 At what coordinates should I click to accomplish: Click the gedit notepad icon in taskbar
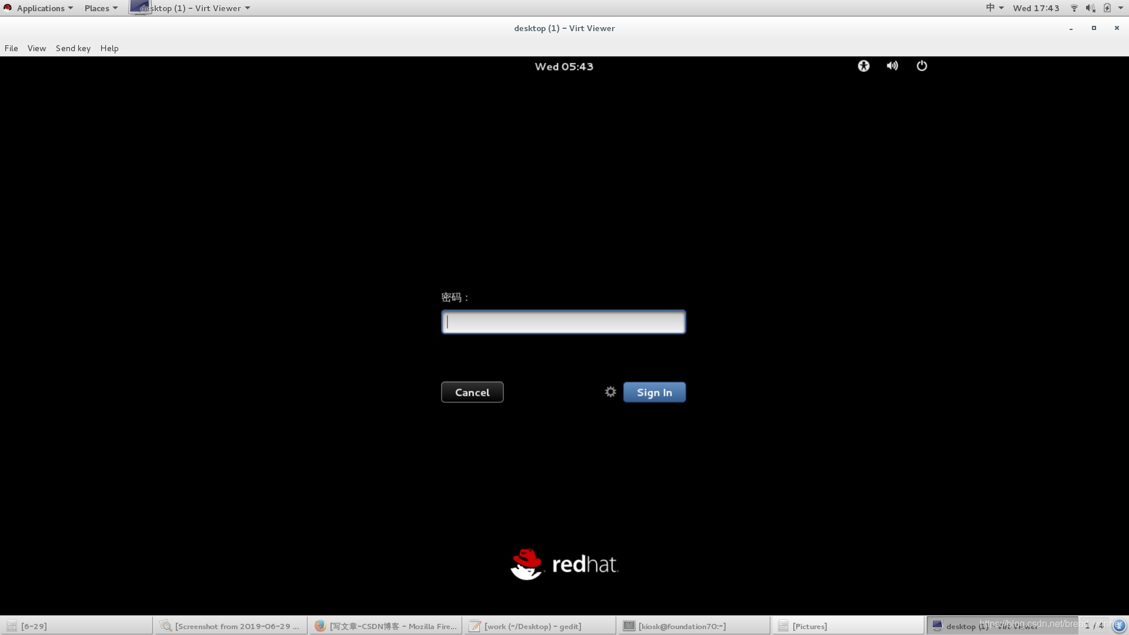tap(475, 626)
